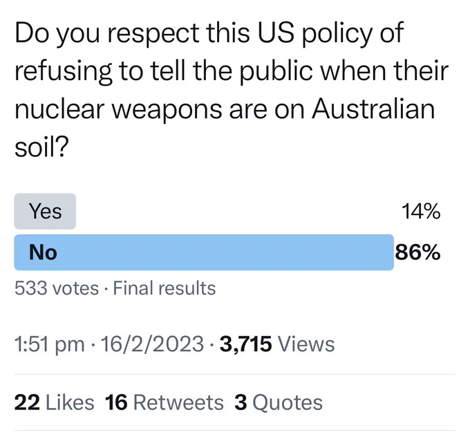This screenshot has width=470, height=446.
Task: Click the Final results text
Action: coord(164,288)
